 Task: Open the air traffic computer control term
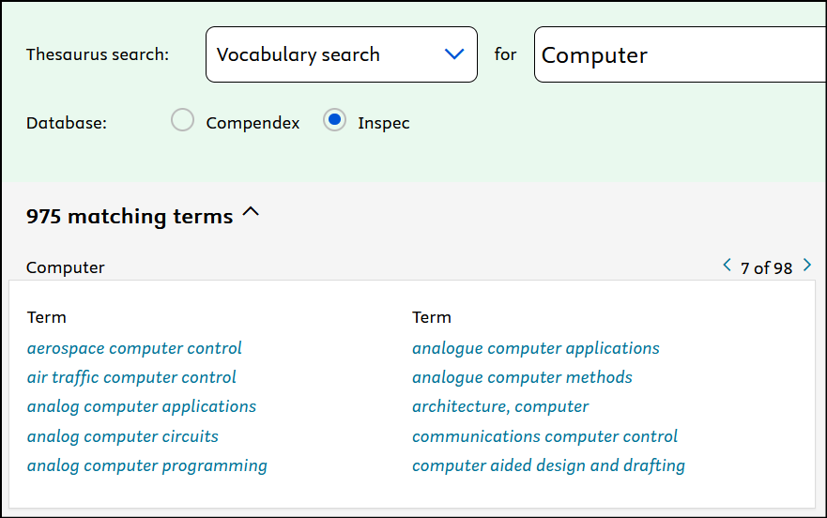point(131,377)
